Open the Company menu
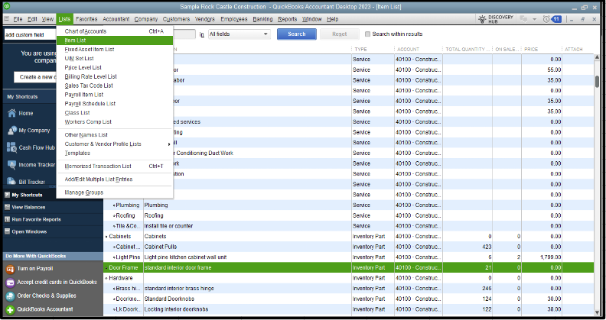Image resolution: width=606 pixels, height=320 pixels. click(x=146, y=19)
